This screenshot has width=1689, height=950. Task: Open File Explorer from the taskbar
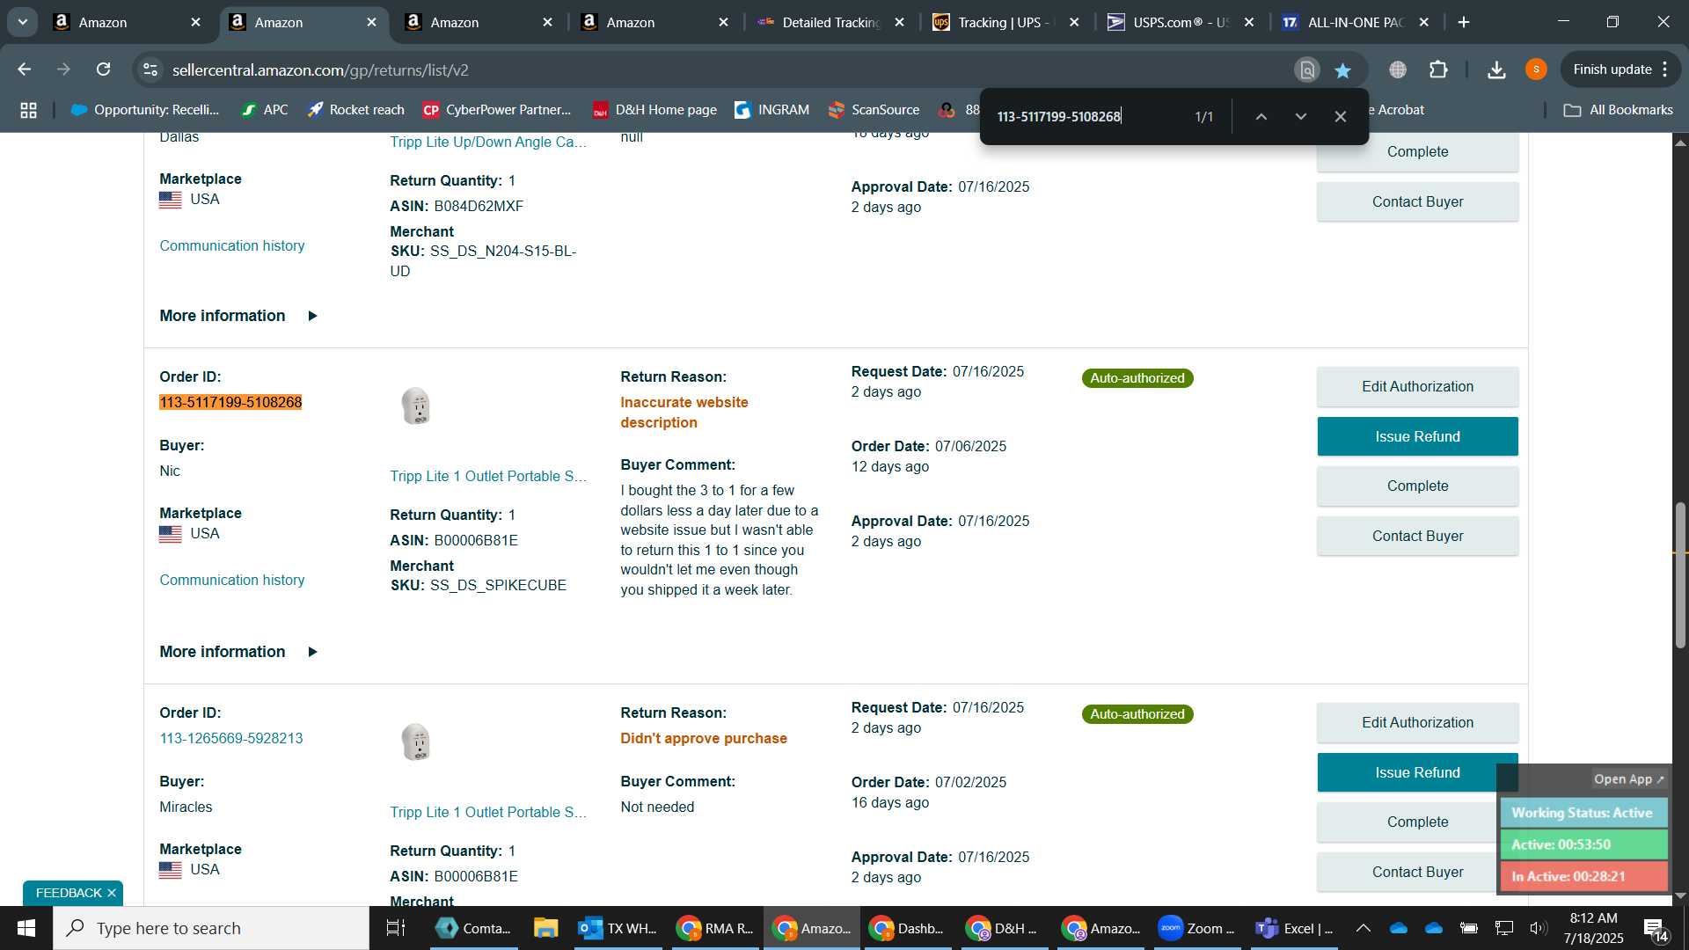[x=545, y=928]
